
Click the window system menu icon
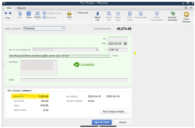click(x=4, y=3)
